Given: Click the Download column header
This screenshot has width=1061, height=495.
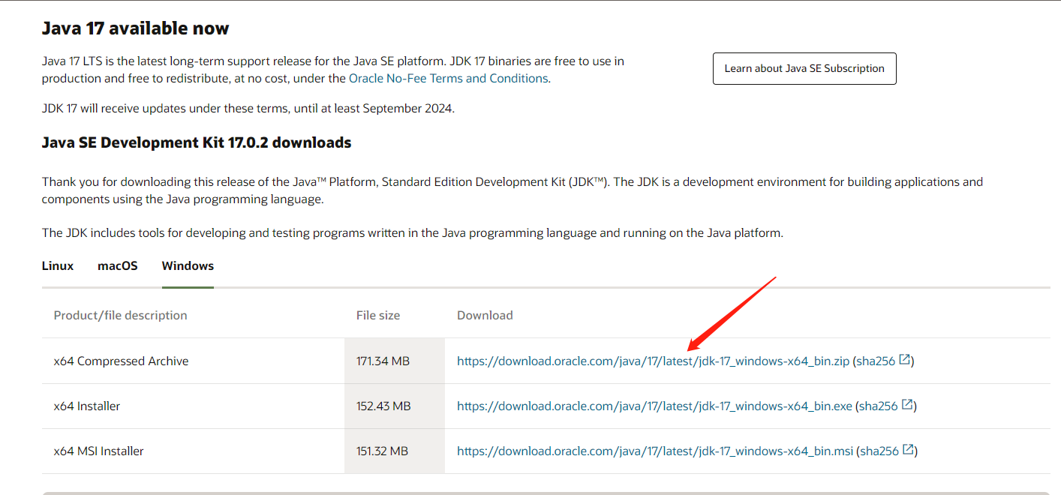Looking at the screenshot, I should pyautogui.click(x=485, y=315).
